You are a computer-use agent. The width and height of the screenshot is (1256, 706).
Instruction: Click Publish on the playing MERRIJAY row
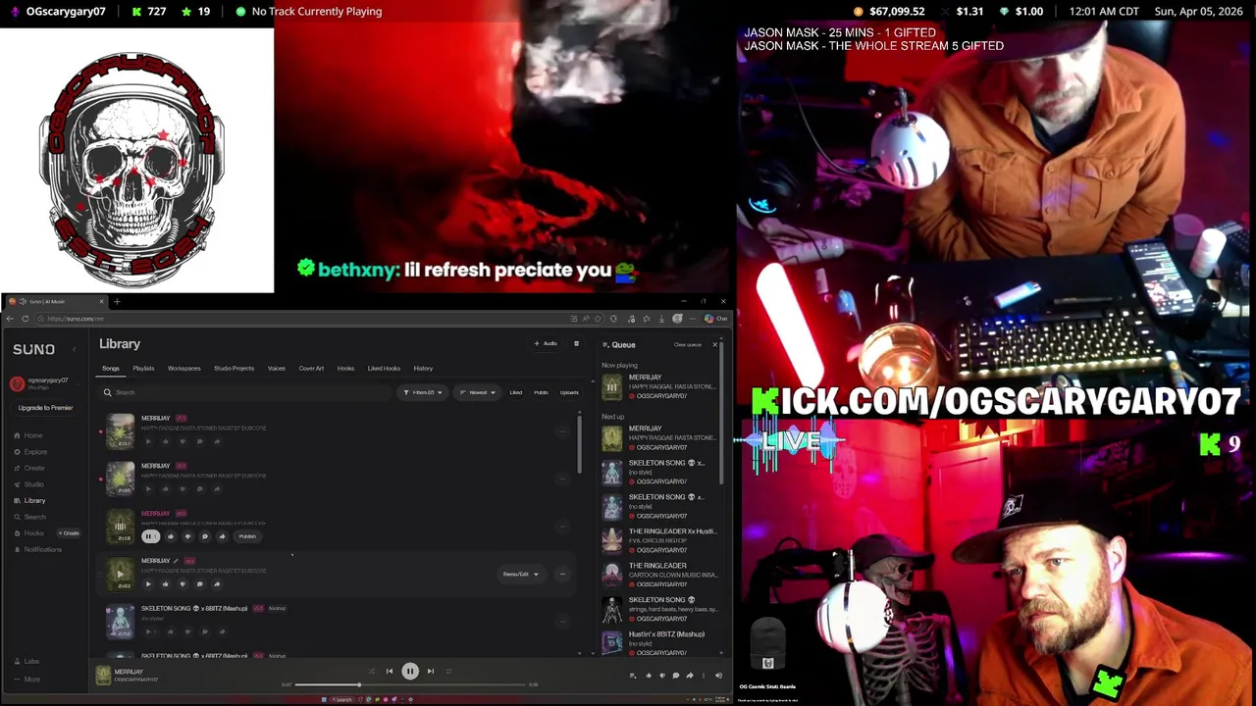[247, 536]
